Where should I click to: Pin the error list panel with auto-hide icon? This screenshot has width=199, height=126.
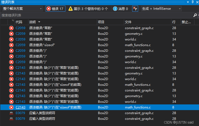point(193,2)
